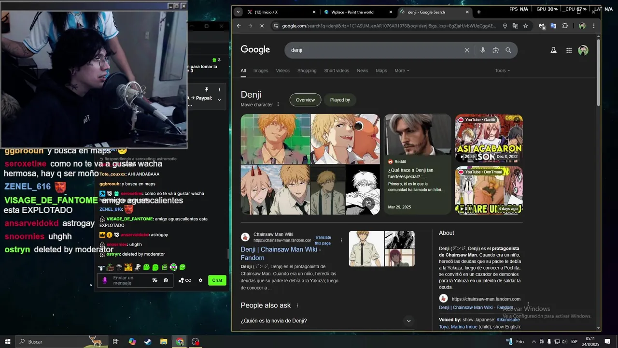
Task: Show hidden system tray icons
Action: (534, 342)
